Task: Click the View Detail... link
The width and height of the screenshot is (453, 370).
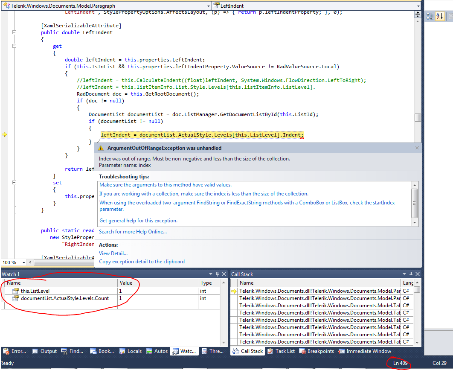Action: pos(113,253)
